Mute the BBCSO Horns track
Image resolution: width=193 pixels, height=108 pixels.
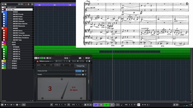pyautogui.click(x=9, y=31)
